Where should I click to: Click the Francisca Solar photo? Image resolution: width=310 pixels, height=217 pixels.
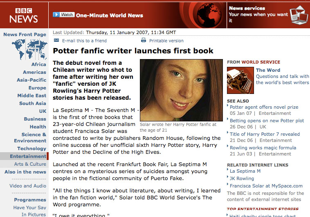click(181, 90)
